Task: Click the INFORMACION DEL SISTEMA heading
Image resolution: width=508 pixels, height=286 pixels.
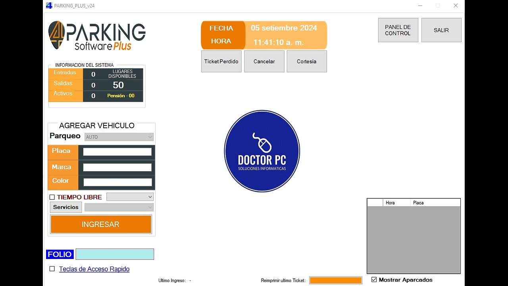Action: pos(85,65)
